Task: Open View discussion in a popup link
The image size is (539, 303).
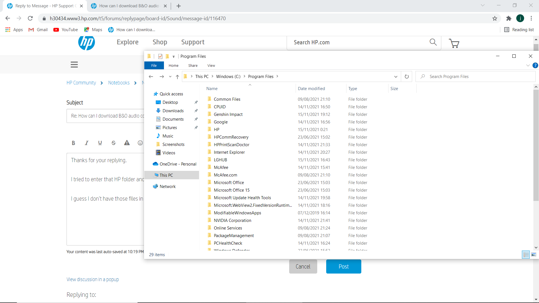Action: point(93,279)
